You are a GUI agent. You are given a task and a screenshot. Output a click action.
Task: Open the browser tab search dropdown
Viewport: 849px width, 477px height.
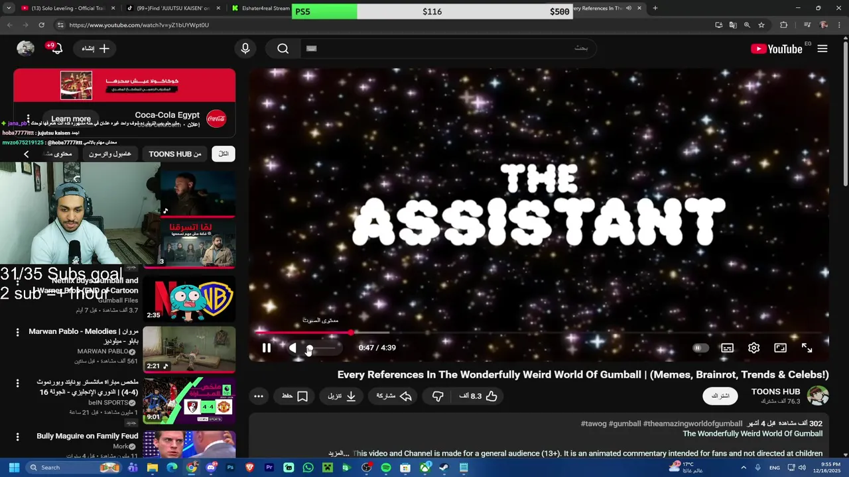[8, 8]
